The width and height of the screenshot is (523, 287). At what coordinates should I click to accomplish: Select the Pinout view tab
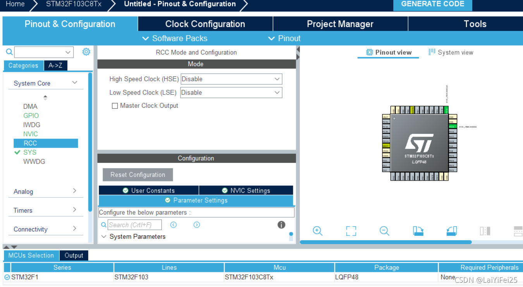[x=389, y=52]
